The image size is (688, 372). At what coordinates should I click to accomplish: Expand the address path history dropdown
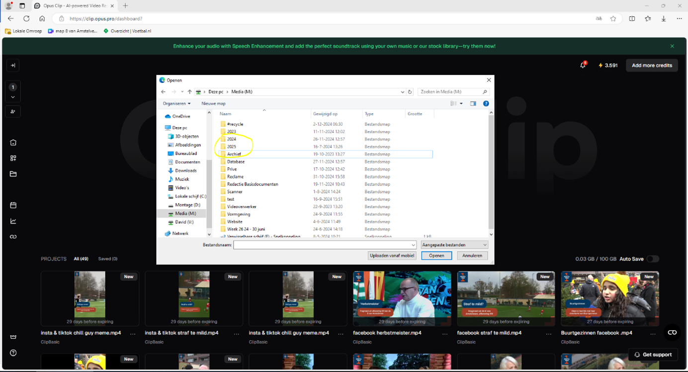[x=402, y=92]
